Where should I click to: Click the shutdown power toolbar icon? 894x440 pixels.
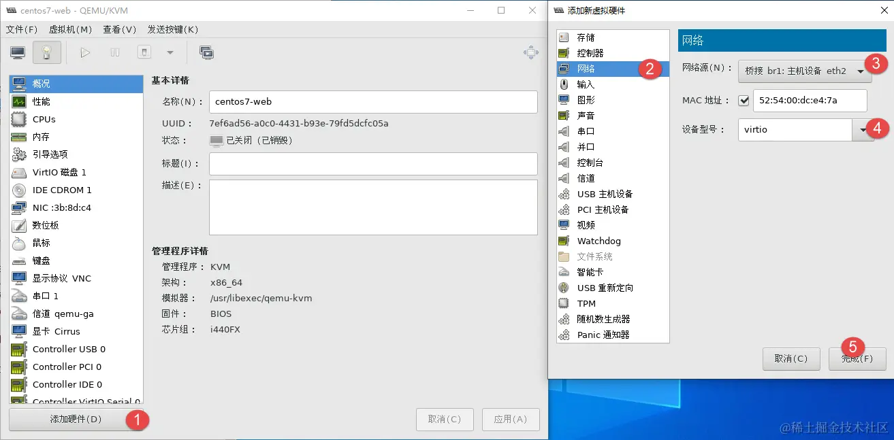144,52
